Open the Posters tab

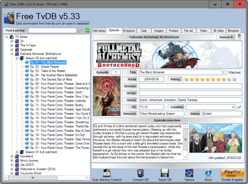[174, 31]
